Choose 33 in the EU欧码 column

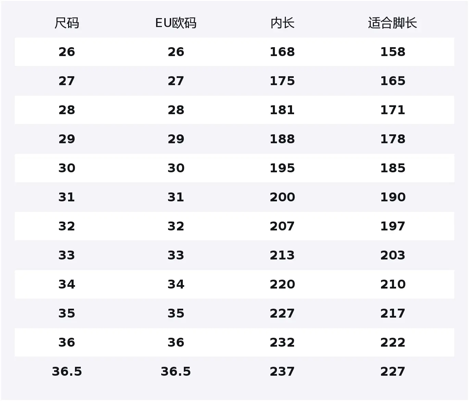pos(176,255)
